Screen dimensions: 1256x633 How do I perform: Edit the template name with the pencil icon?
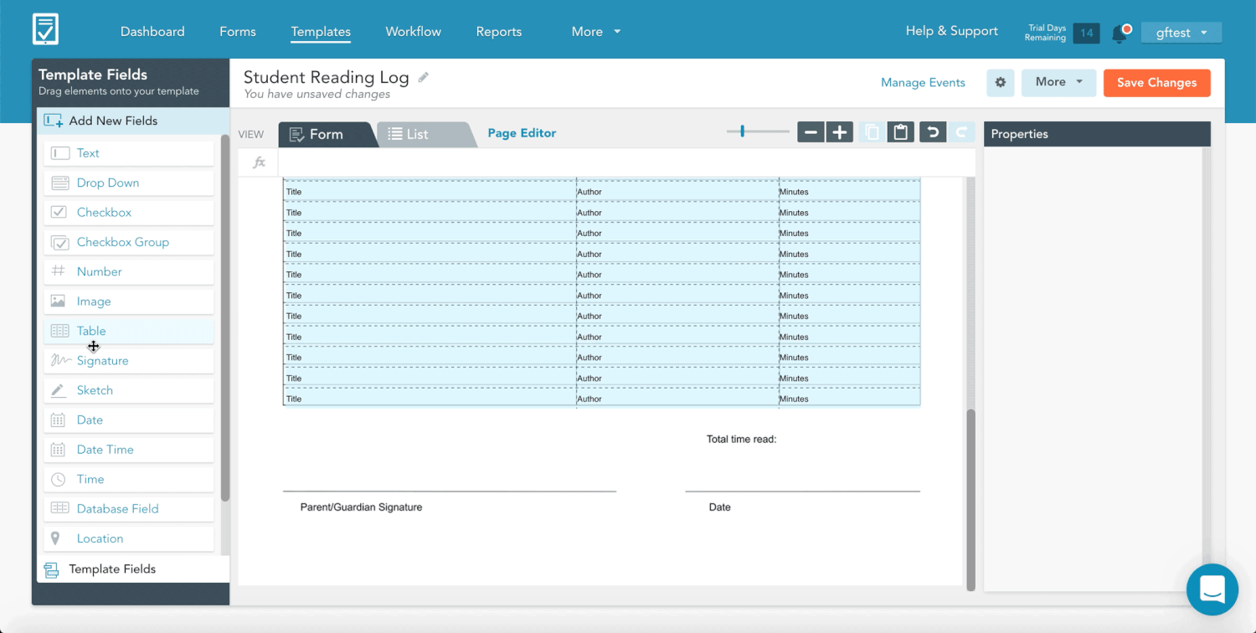(x=423, y=76)
